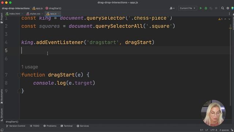The height and width of the screenshot is (132, 234).
Task: Run the current file with the green play icon
Action: click(x=201, y=8)
